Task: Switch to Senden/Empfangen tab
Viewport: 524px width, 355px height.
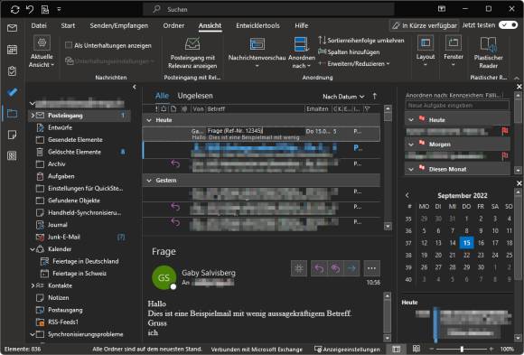Action: [x=118, y=25]
